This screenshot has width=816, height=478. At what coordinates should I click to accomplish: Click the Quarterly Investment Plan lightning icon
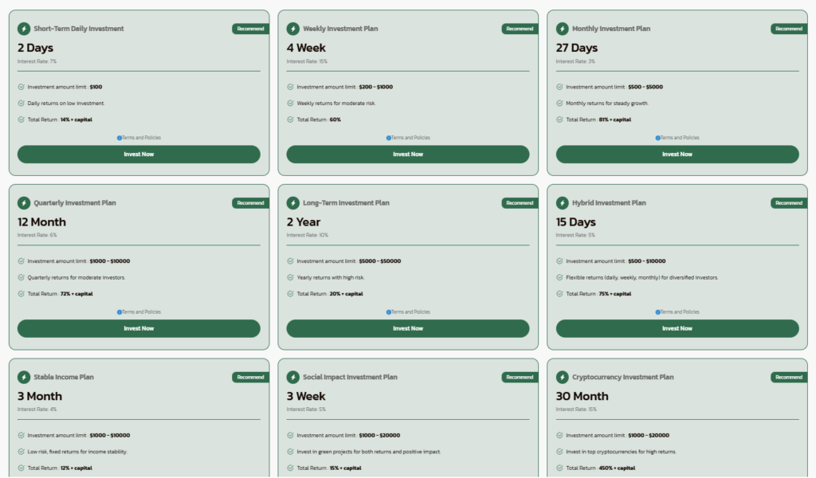click(x=24, y=203)
